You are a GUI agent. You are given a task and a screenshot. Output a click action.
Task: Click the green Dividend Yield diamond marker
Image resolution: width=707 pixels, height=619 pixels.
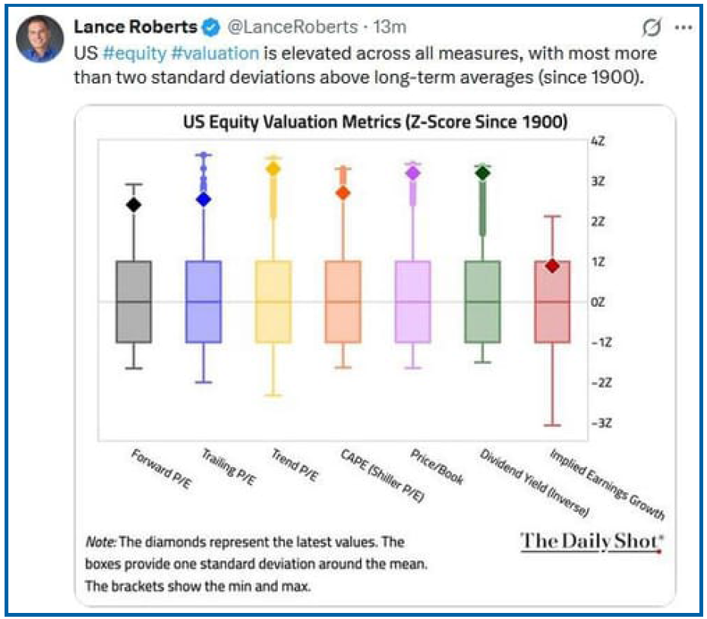[482, 173]
